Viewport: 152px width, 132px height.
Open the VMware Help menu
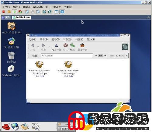pos(68,7)
